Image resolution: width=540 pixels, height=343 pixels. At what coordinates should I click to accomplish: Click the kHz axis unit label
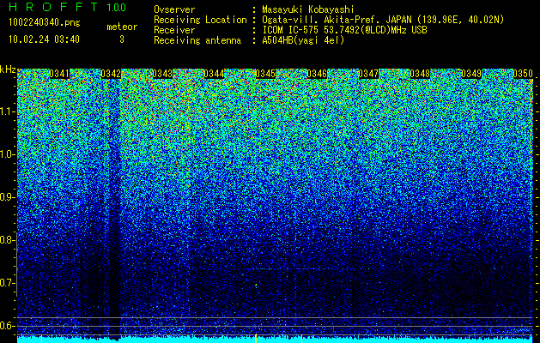pos(8,69)
